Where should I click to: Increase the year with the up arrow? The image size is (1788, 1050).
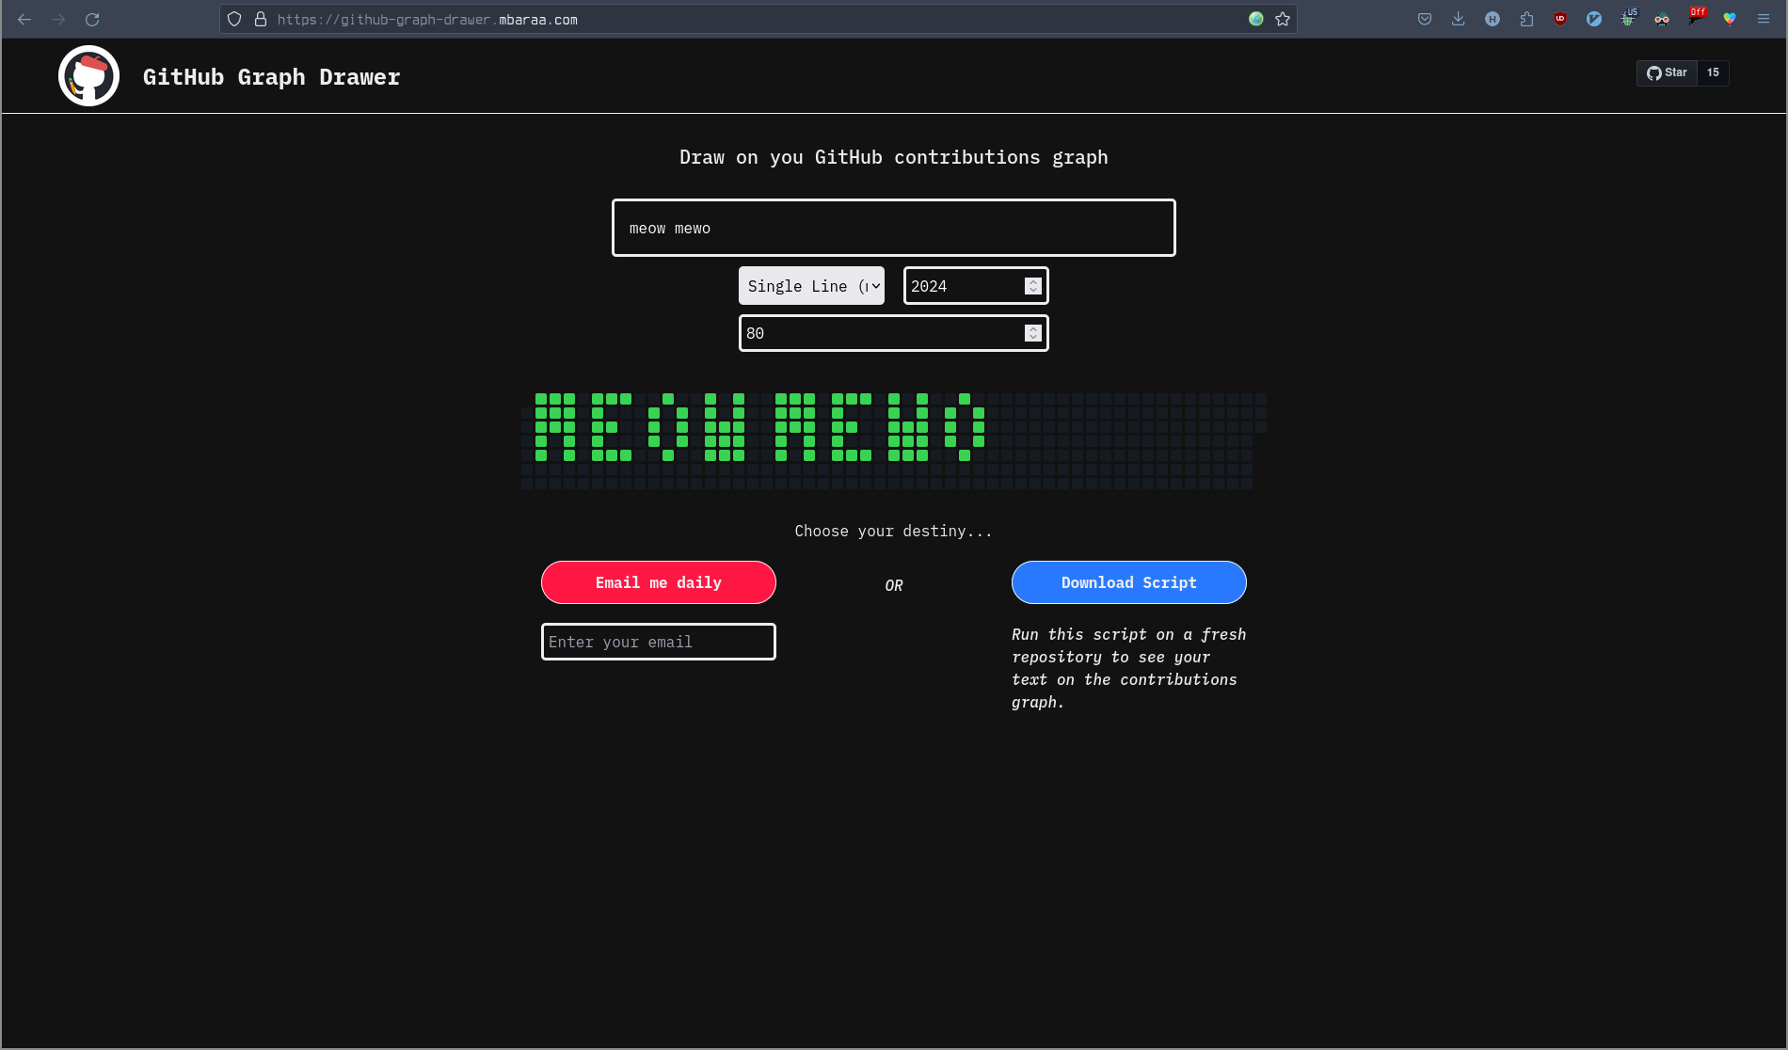[x=1032, y=281]
